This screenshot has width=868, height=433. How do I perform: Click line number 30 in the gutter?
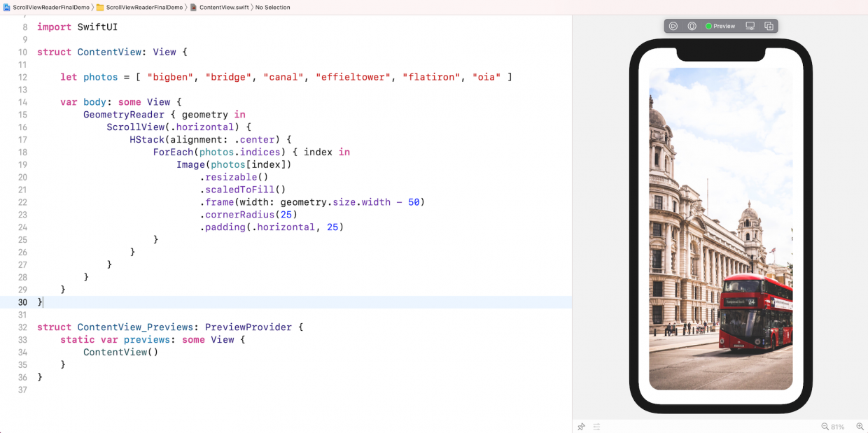pos(22,301)
